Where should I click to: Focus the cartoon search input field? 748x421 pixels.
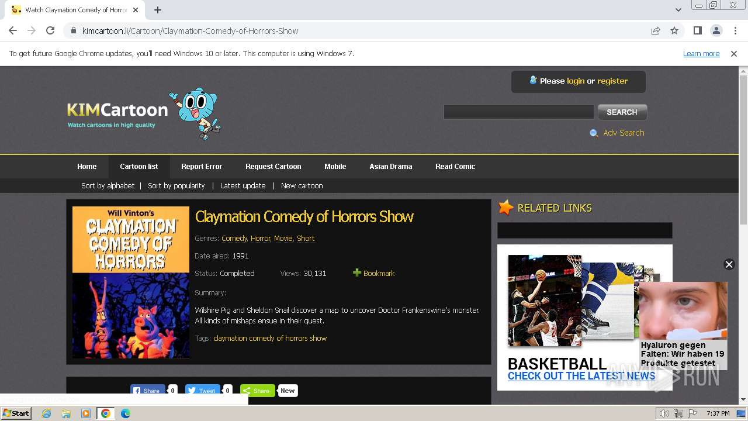point(518,112)
